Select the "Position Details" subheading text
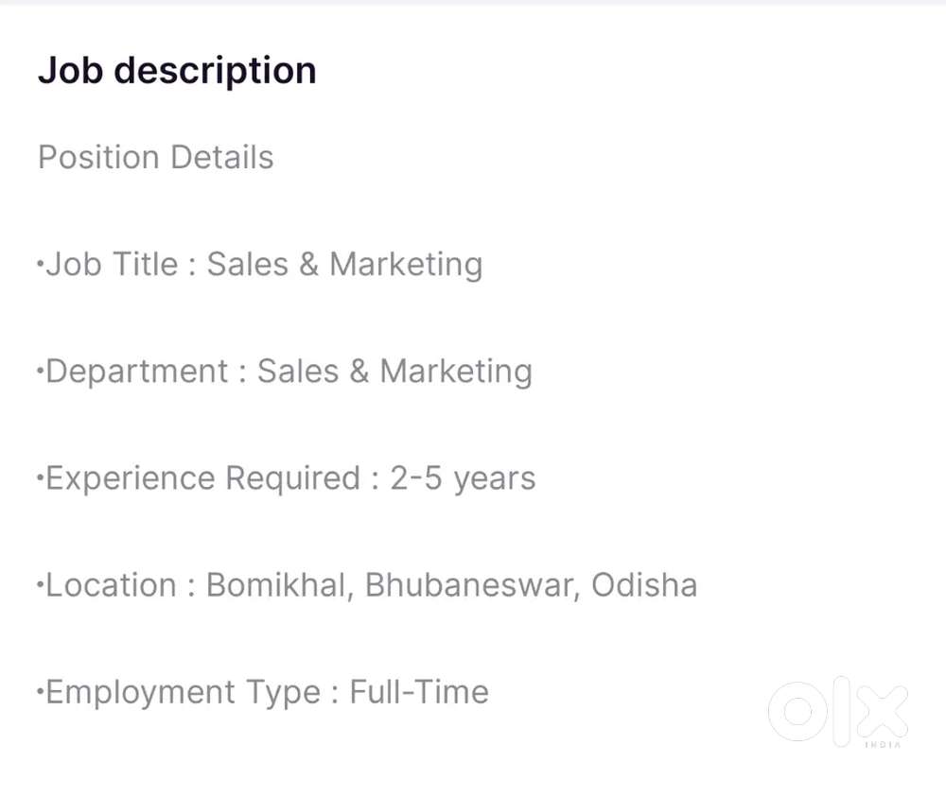Image resolution: width=946 pixels, height=797 pixels. (156, 157)
